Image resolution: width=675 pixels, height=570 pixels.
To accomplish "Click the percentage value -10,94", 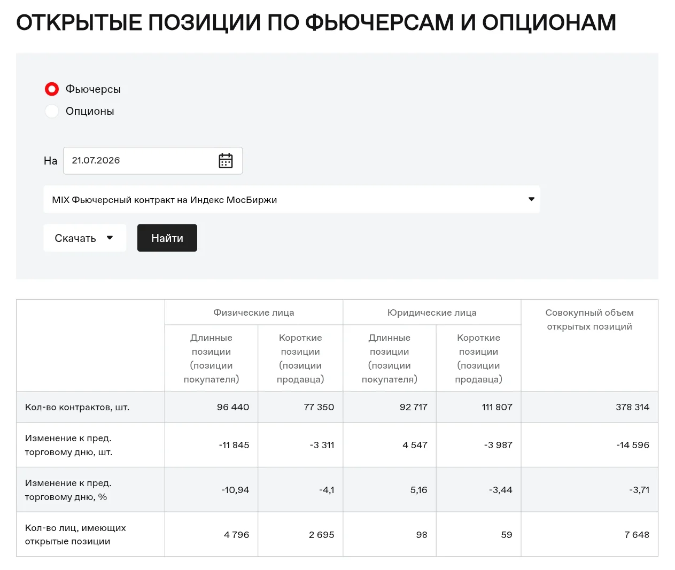I will point(236,490).
